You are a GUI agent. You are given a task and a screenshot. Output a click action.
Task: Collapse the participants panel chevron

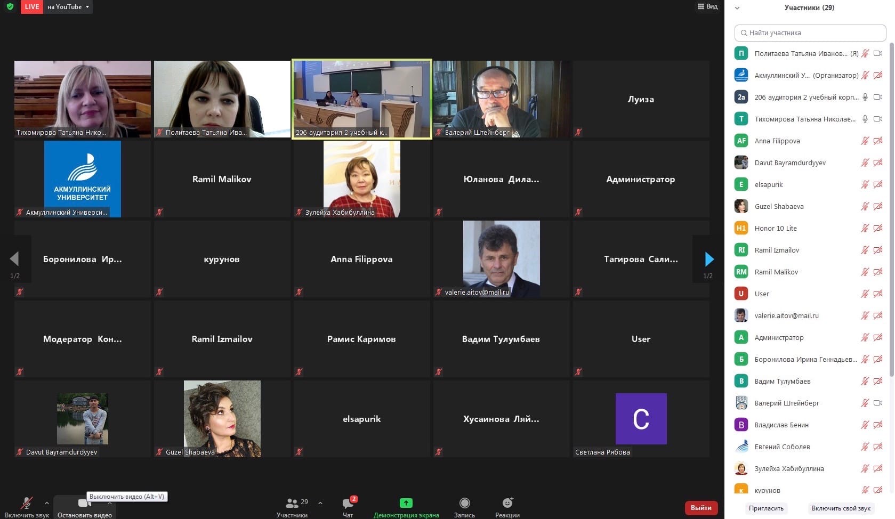point(737,8)
